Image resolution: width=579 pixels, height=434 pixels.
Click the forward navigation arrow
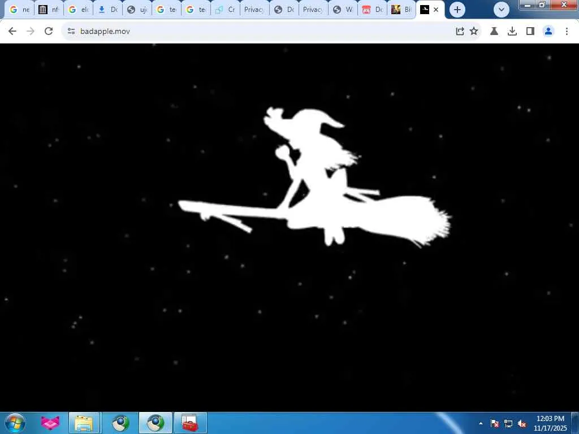click(x=31, y=32)
